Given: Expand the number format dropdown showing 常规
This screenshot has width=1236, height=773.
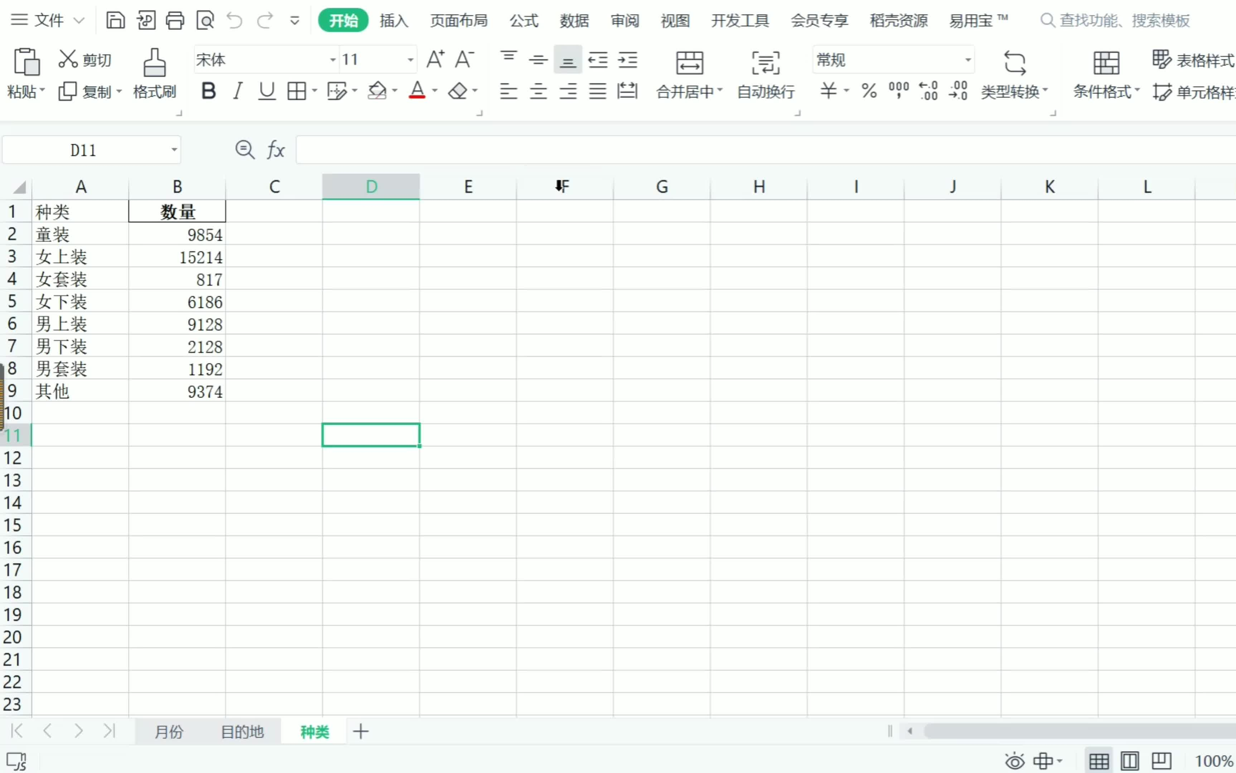Looking at the screenshot, I should (x=967, y=60).
